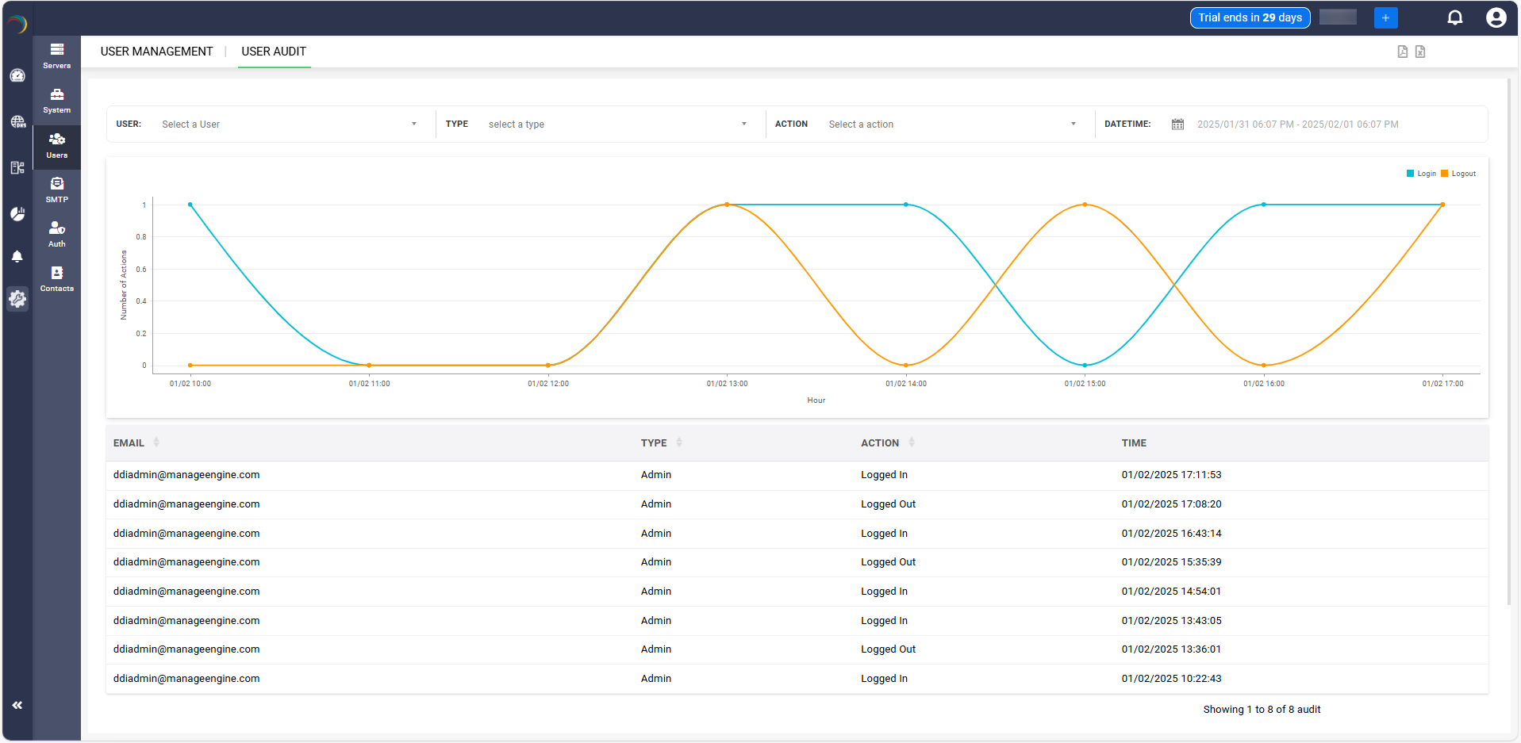1521x743 pixels.
Task: Collapse the sidebar with double-chevron icon
Action: [17, 705]
